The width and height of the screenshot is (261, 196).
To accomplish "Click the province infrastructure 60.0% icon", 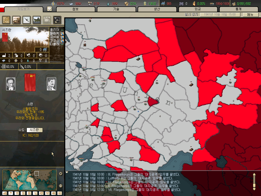I will coord(3,67).
